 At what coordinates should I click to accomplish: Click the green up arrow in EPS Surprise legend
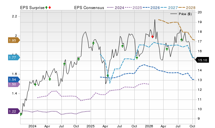coord(46,7)
